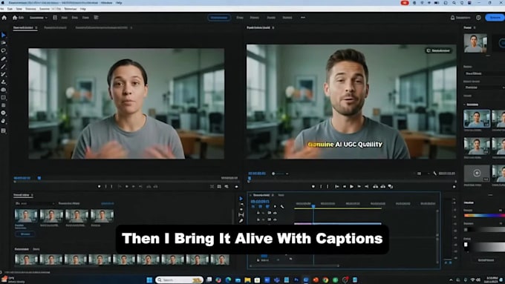505x284 pixels.
Task: Choose the Rectangle tool in left-edge toolbar
Action: click(x=4, y=97)
